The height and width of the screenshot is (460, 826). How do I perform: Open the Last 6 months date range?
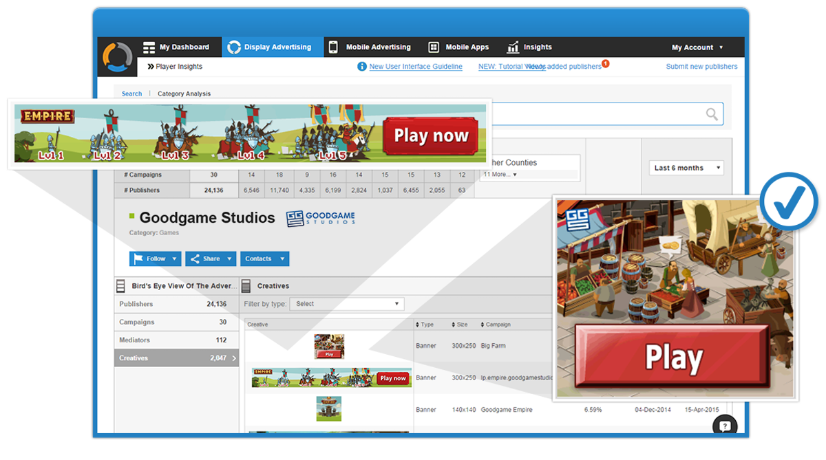click(x=686, y=168)
